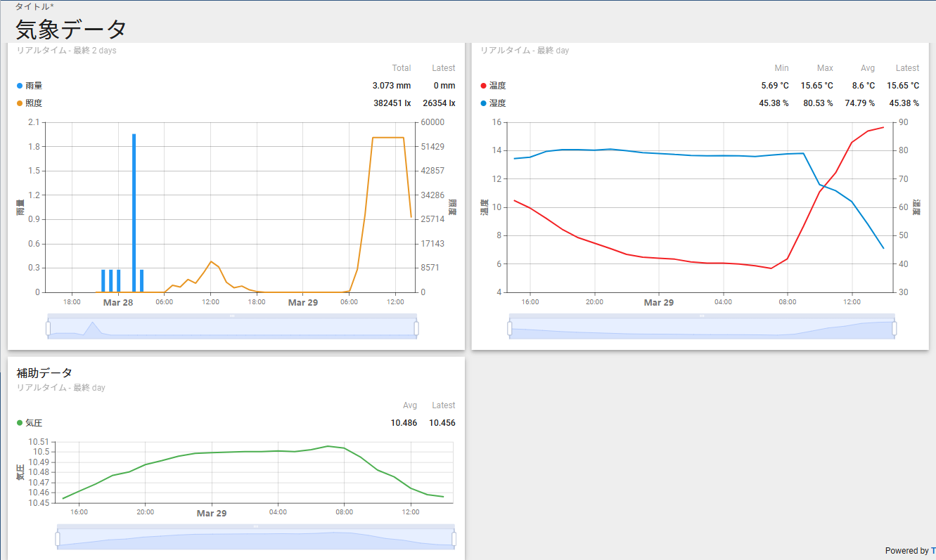Hide the blue 湿度 series in the legend

(497, 103)
